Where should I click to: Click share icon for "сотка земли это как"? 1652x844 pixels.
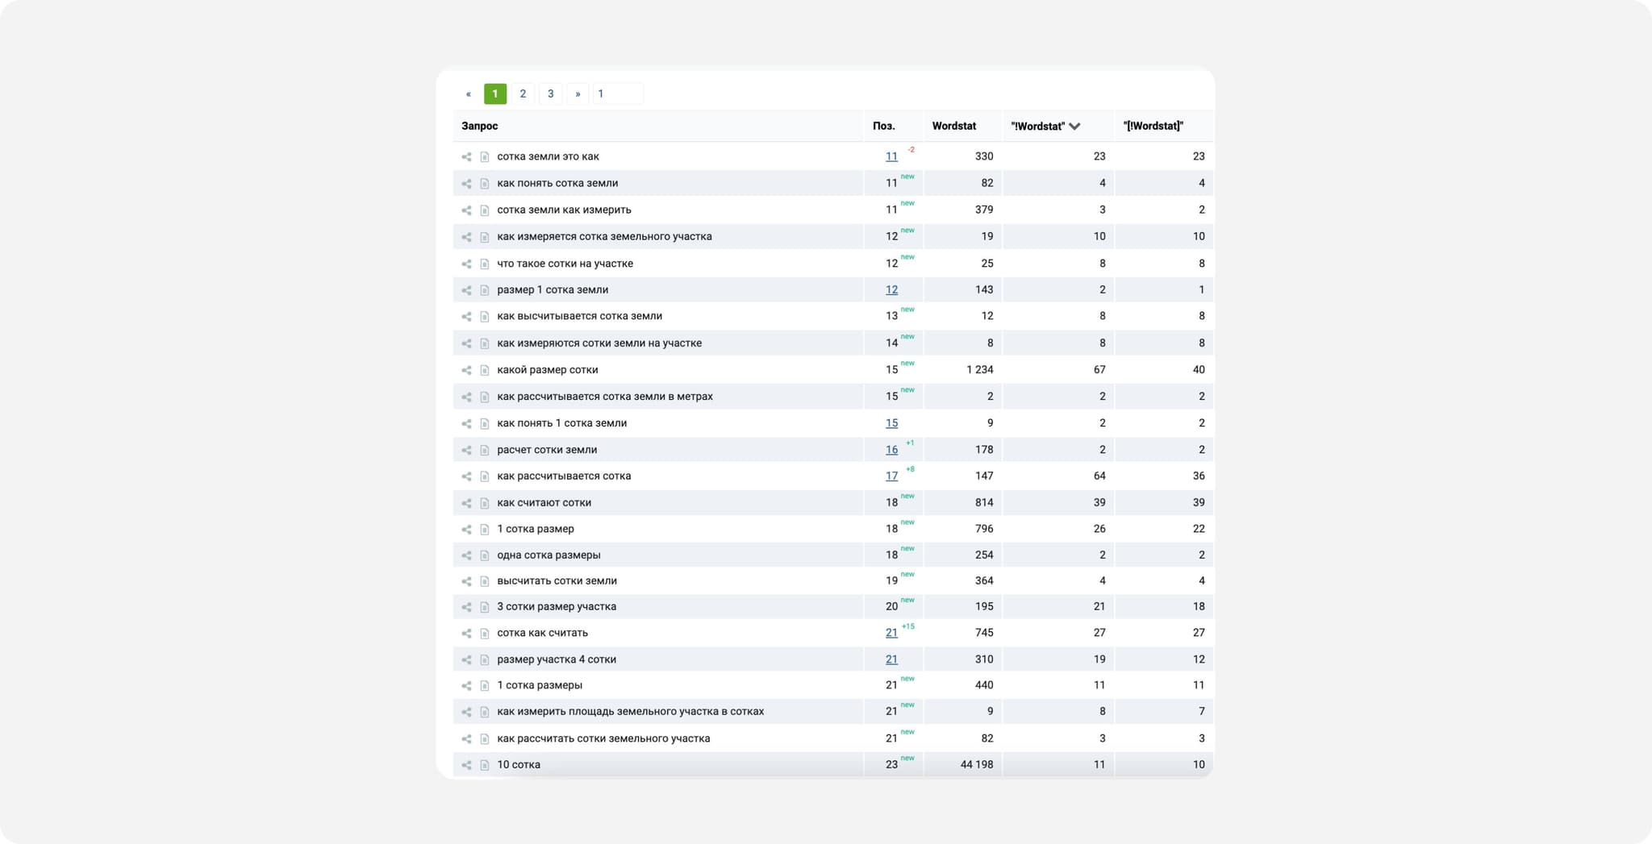tap(466, 157)
